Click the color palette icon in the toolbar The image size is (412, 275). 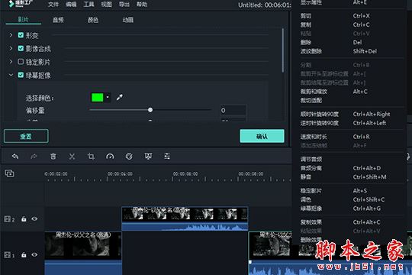[x=129, y=157]
